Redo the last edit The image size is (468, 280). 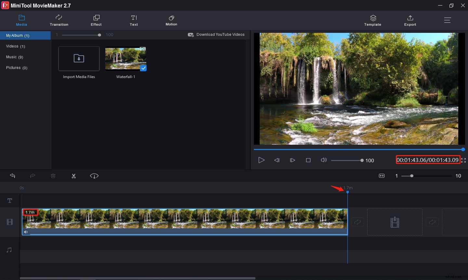click(32, 176)
